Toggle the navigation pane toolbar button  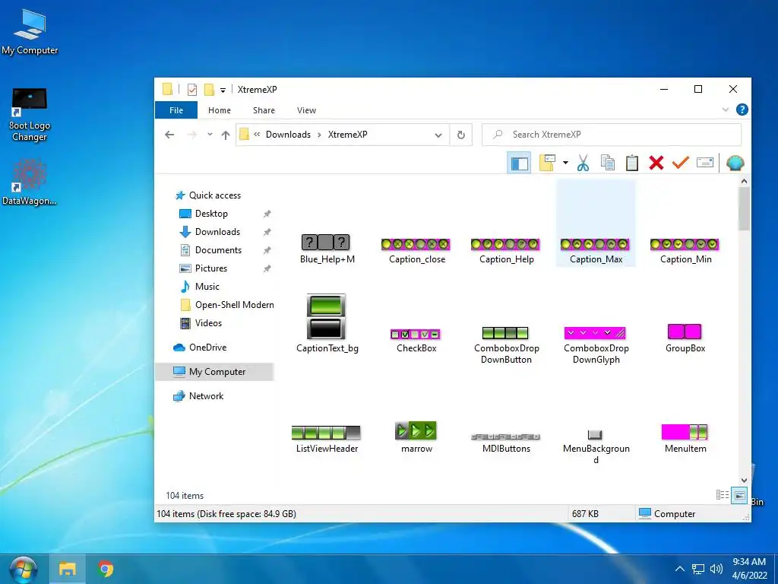(x=519, y=163)
